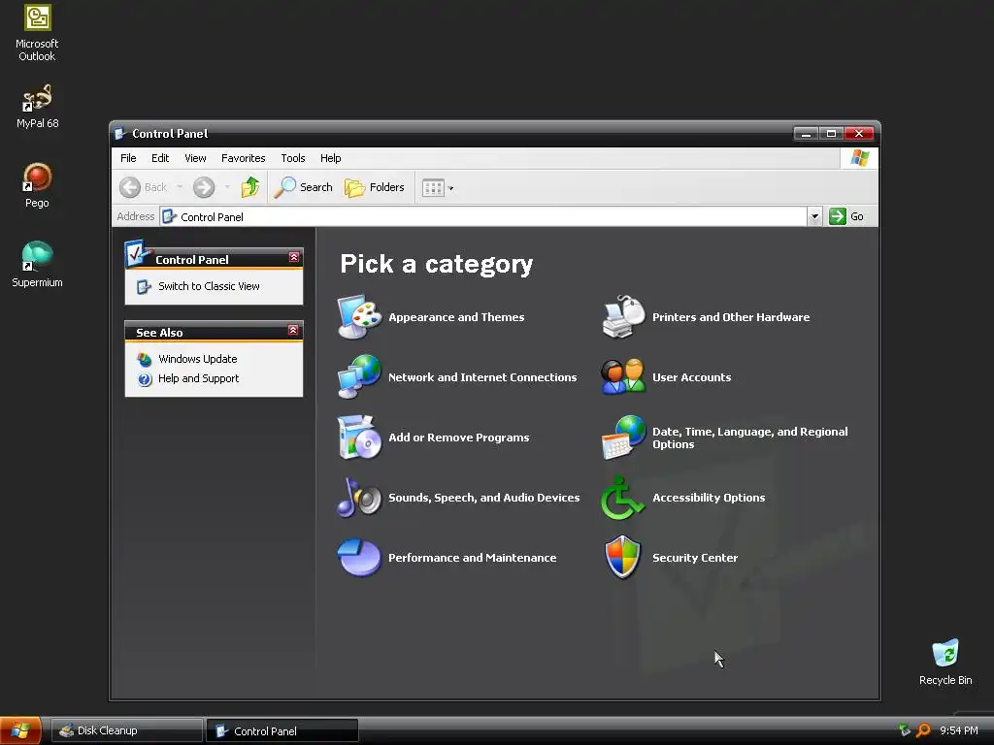994x745 pixels.
Task: Open the Tools menu
Action: (x=293, y=158)
